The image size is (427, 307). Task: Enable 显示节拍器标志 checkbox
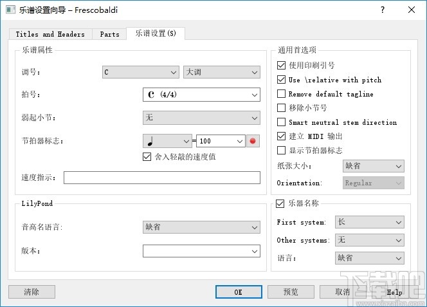(281, 150)
